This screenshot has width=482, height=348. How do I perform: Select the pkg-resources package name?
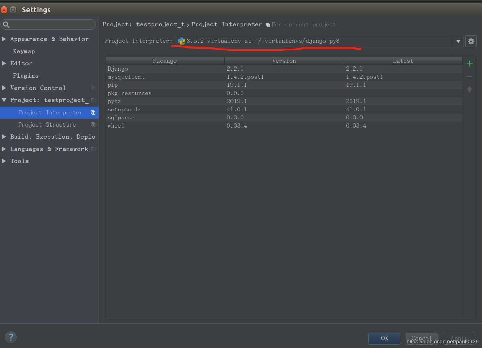(x=130, y=93)
